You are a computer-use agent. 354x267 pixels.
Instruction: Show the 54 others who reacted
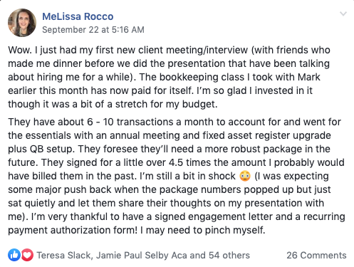click(229, 256)
